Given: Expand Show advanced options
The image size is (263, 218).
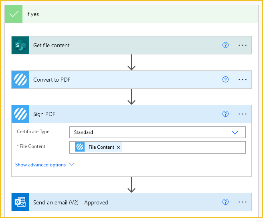Looking at the screenshot, I should click(x=45, y=165).
